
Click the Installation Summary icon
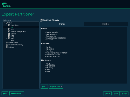7,45
